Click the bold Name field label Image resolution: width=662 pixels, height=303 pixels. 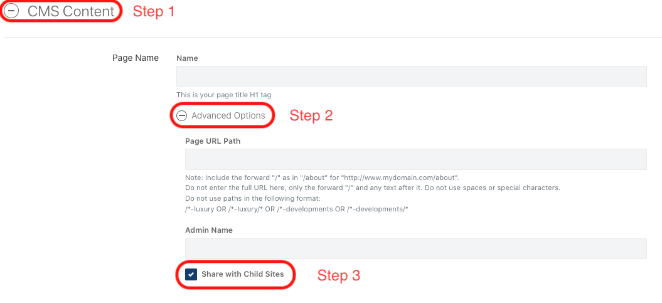(x=187, y=58)
